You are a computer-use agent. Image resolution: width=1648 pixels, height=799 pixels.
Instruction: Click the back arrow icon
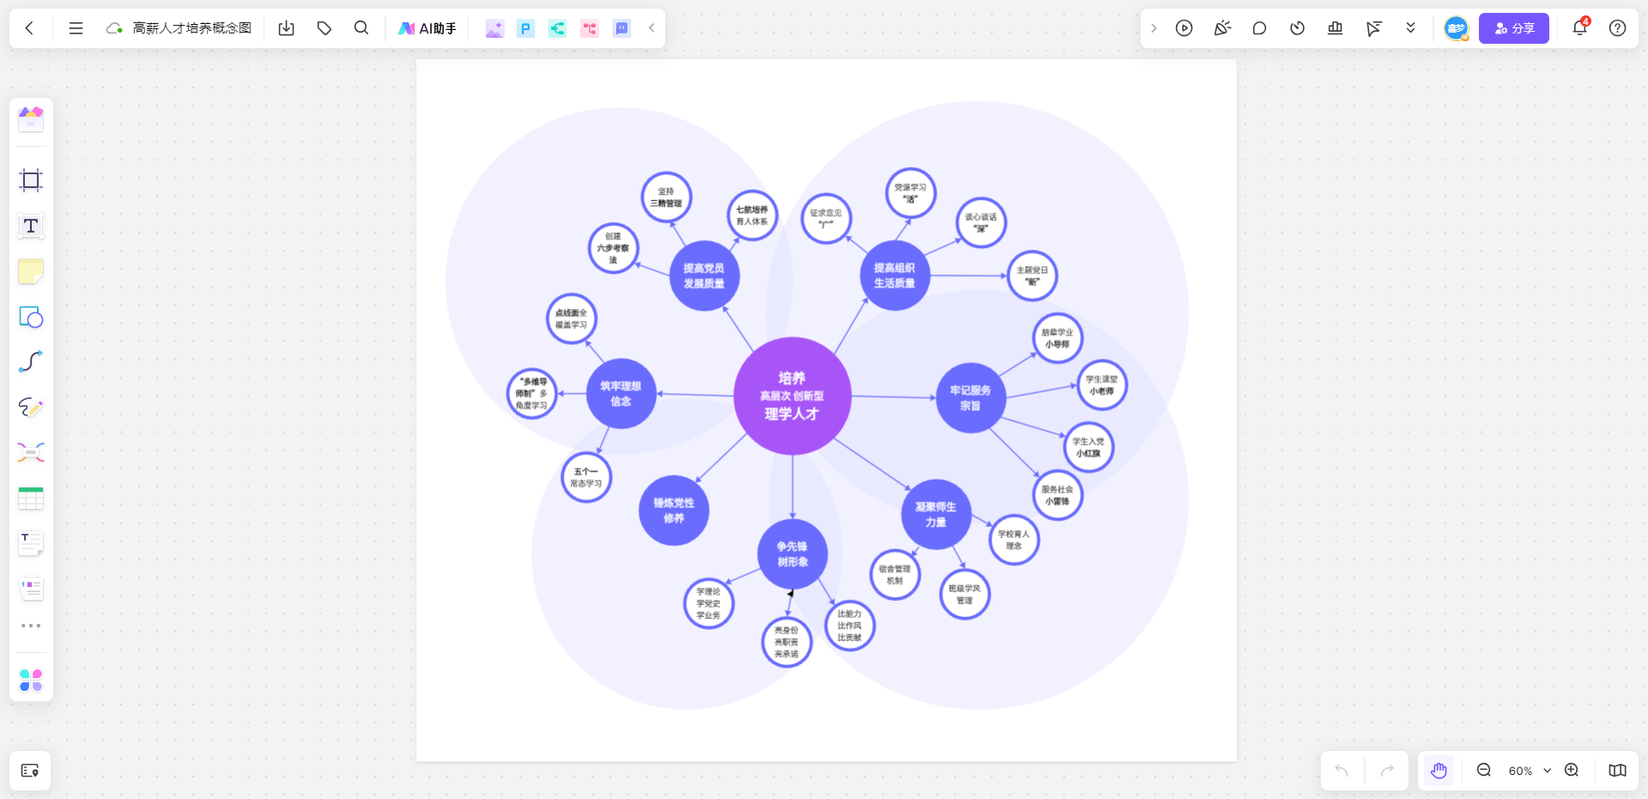[x=29, y=28]
